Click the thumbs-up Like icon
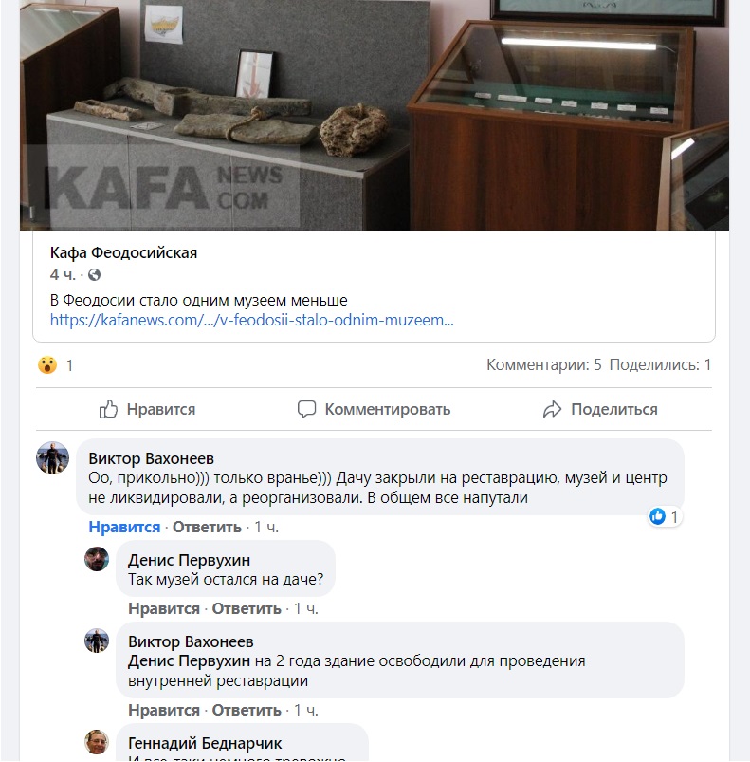This screenshot has height=762, width=750. [108, 409]
